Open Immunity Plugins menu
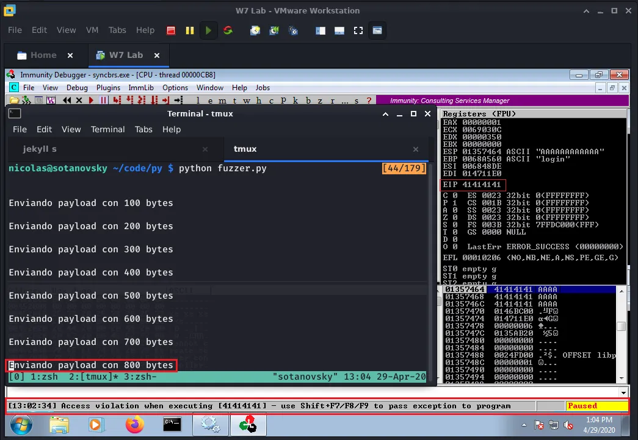 tap(108, 88)
